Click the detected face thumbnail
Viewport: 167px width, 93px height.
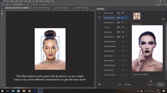pos(137,16)
